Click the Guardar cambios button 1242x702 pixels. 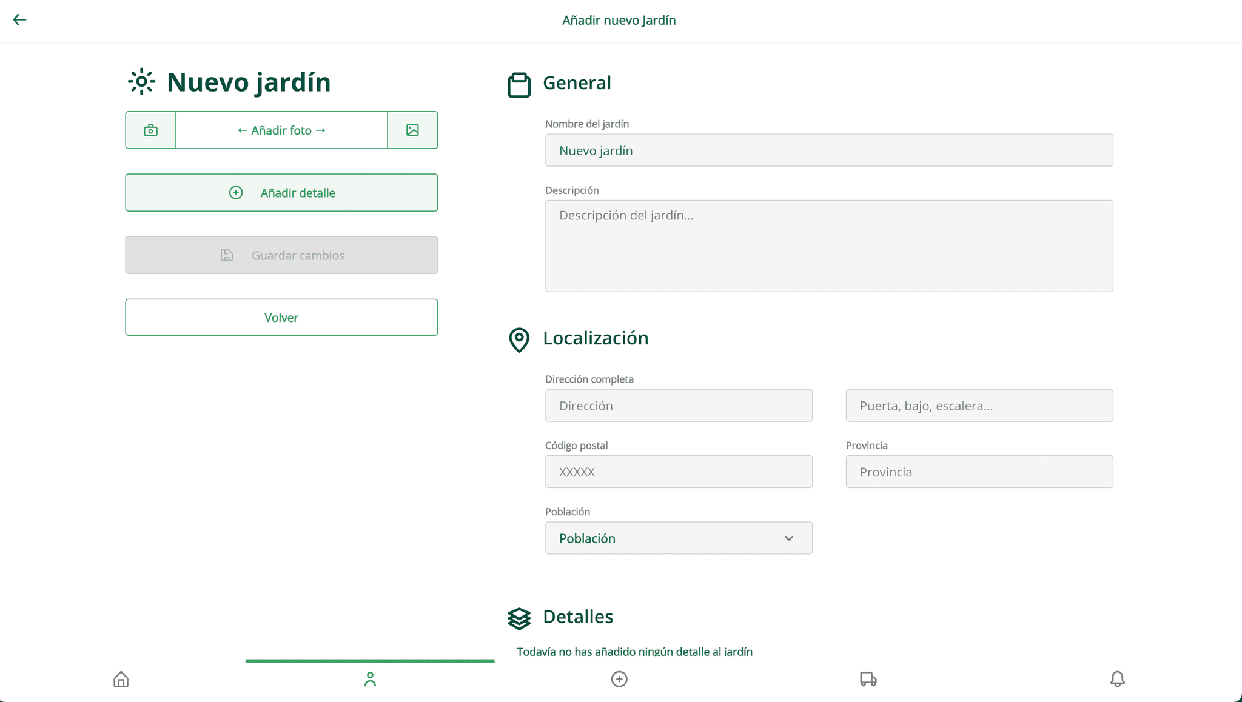[x=281, y=255]
